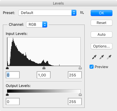
Task: Focus the output highlights field showing 255
Action: [75, 102]
